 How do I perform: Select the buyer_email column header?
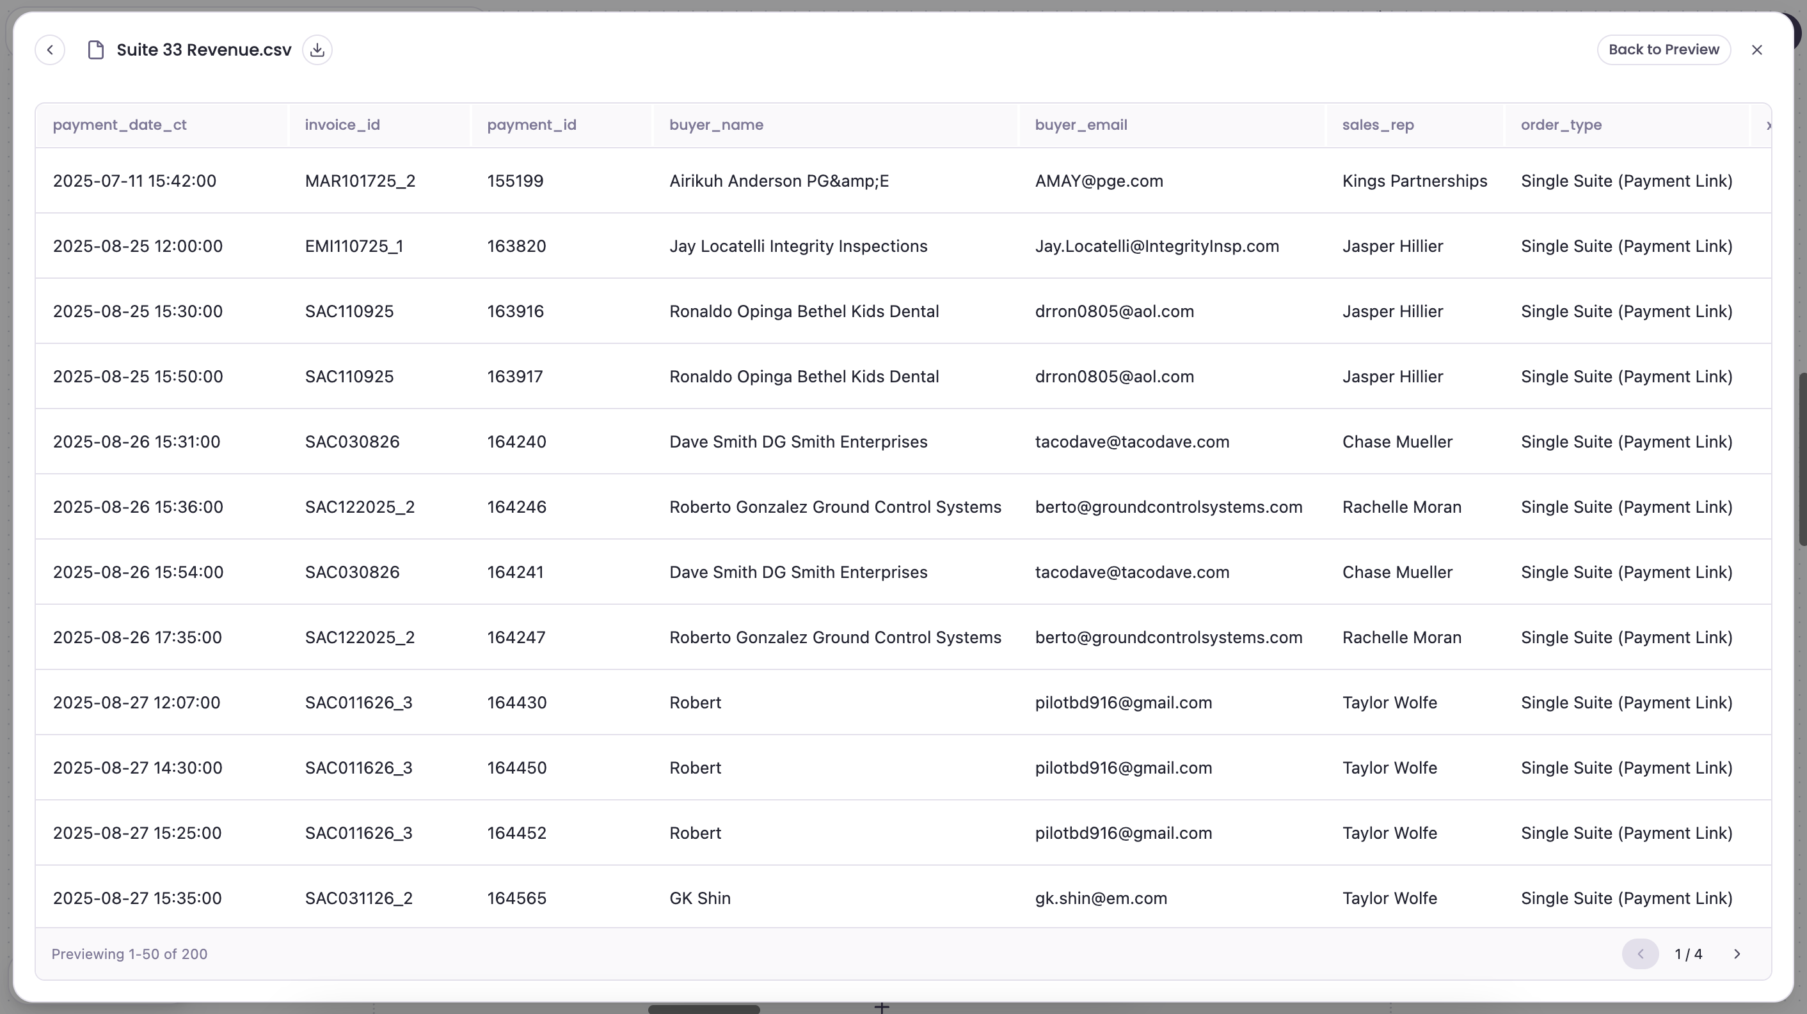pyautogui.click(x=1080, y=125)
